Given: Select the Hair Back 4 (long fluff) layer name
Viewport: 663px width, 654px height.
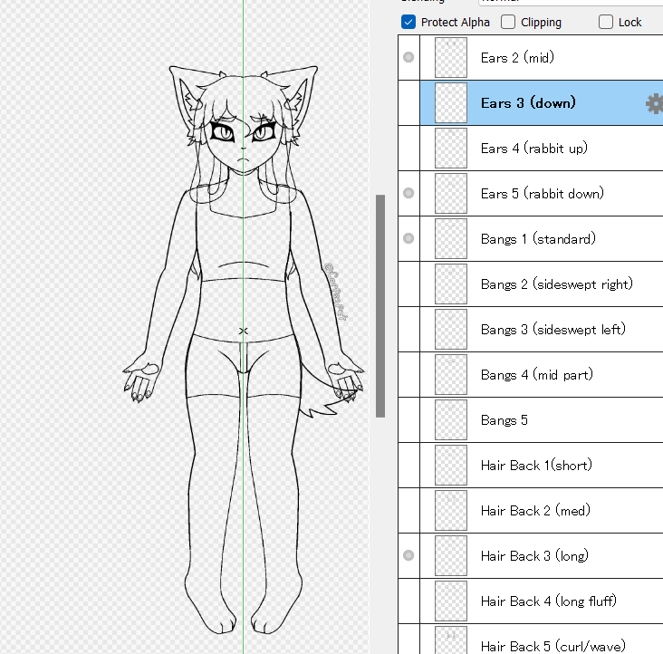Looking at the screenshot, I should (x=548, y=601).
